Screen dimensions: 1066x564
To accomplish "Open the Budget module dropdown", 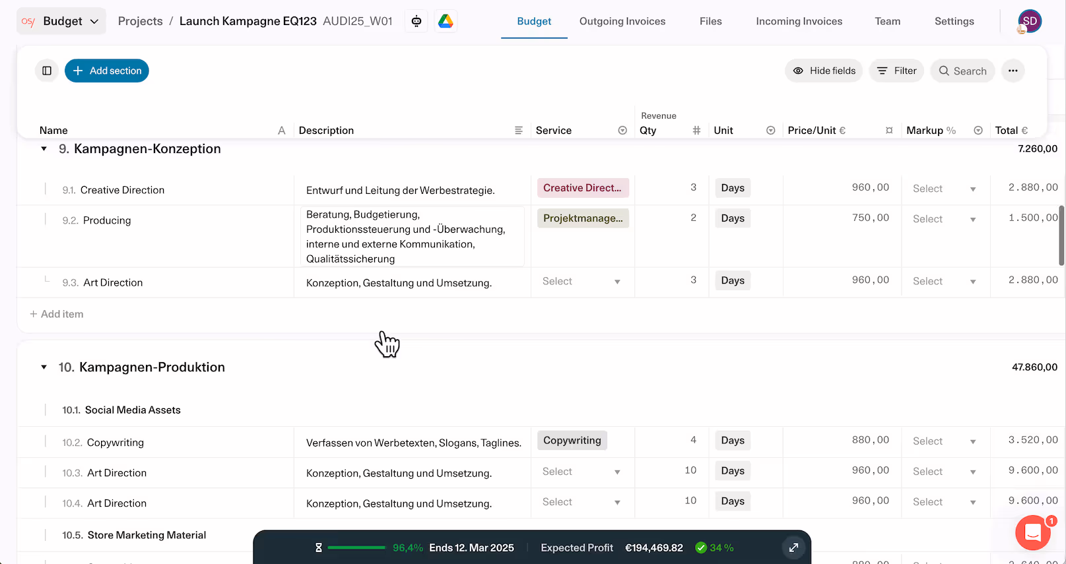I will point(61,21).
